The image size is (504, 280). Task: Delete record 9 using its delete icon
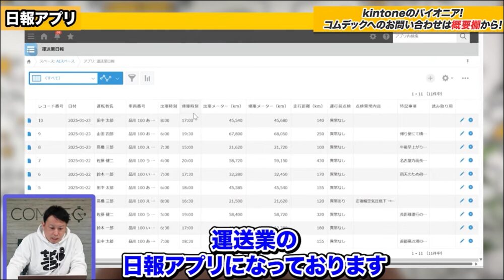tap(471, 133)
